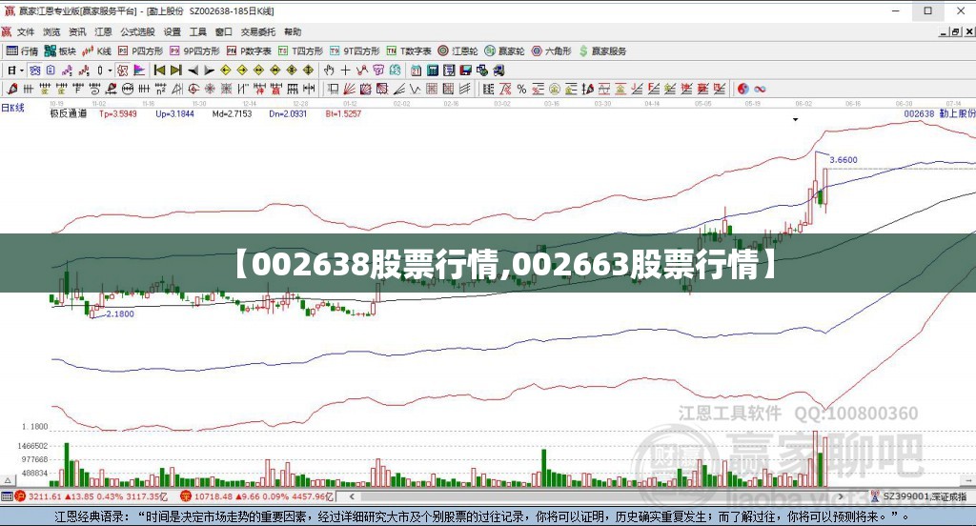This screenshot has width=976, height=526.
Task: Click the status bar grid icon
Action: pos(7,496)
